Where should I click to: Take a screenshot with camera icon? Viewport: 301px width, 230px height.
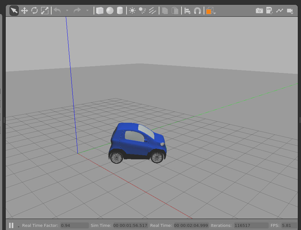[259, 10]
